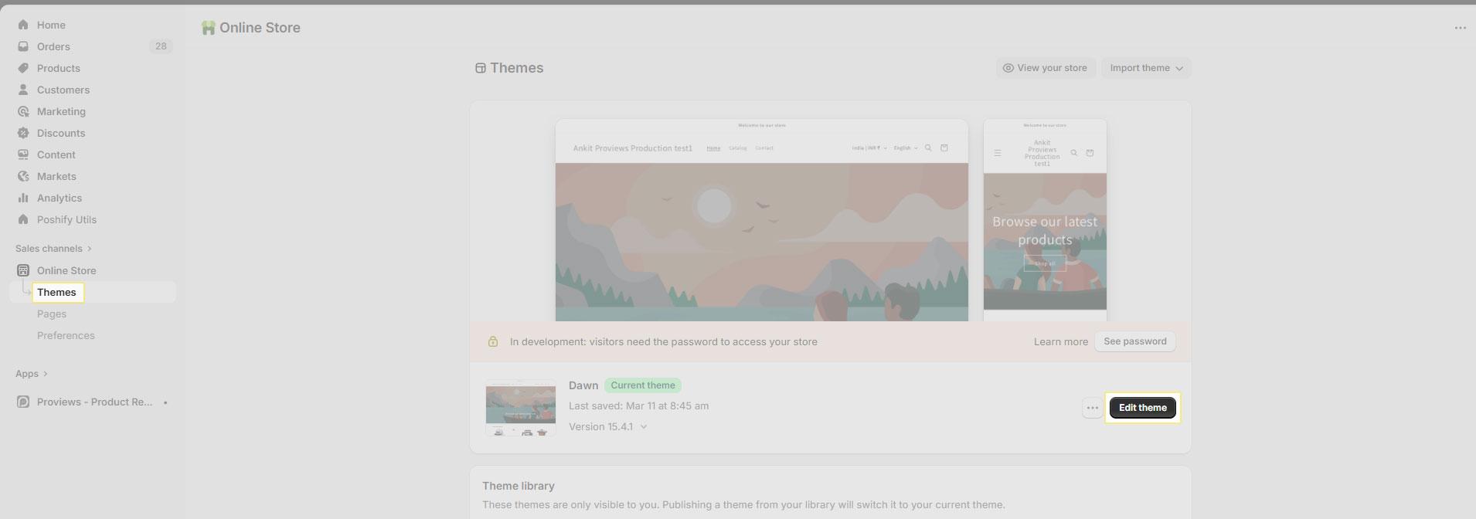This screenshot has height=519, width=1476.
Task: Click the Marketing target icon
Action: [23, 111]
